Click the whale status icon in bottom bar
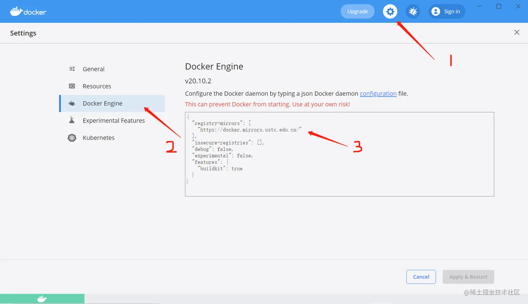 tap(42, 299)
